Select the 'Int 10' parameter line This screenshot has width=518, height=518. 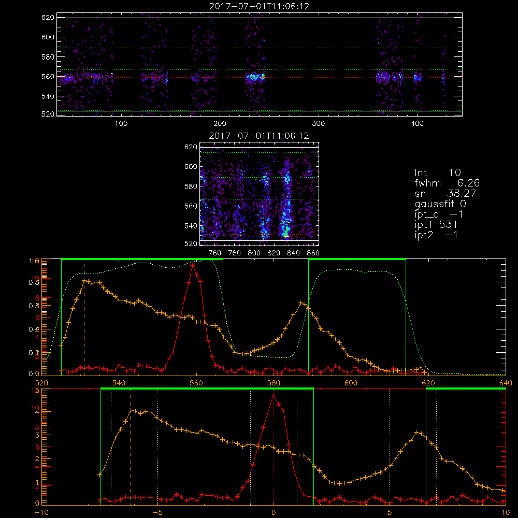437,172
